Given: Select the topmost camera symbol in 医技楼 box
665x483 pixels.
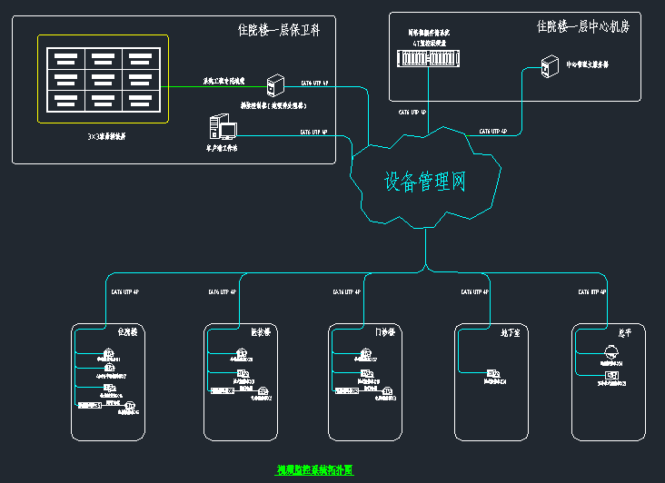Looking at the screenshot, I should [x=243, y=353].
